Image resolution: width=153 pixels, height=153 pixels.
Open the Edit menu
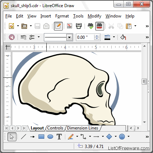pos(20,16)
